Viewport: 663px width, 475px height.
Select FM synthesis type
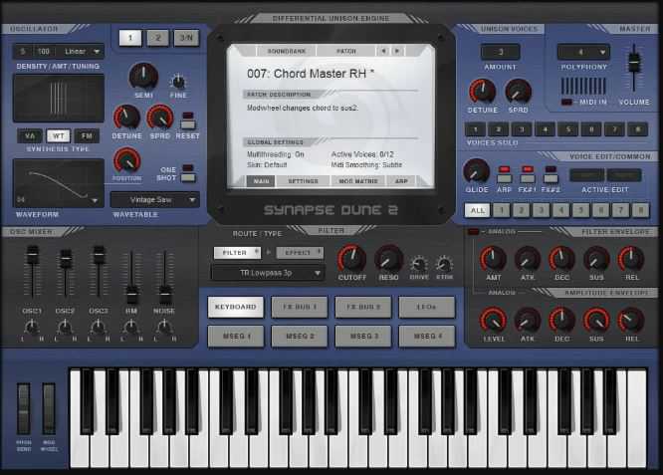tap(87, 135)
